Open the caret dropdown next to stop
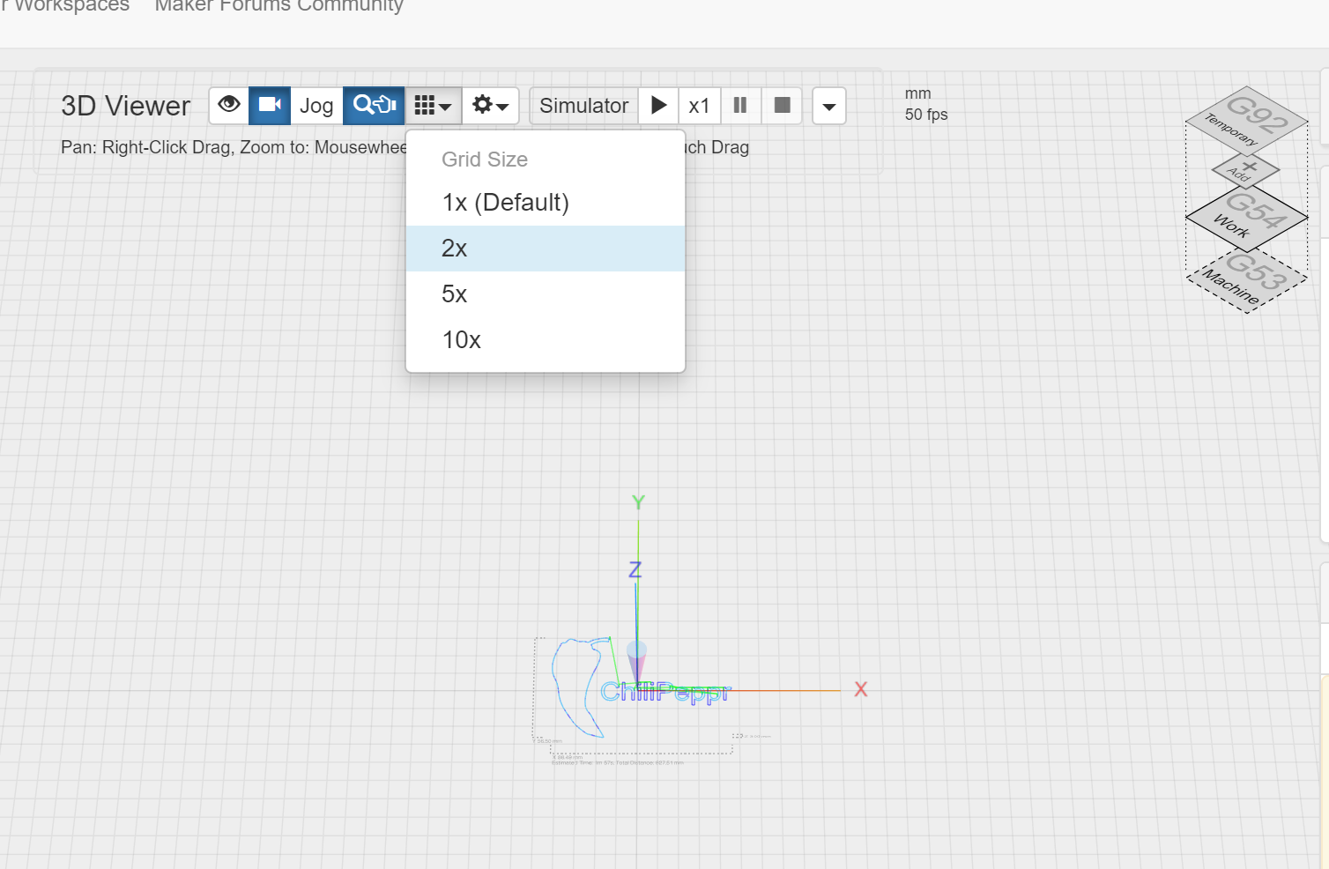Viewport: 1329px width, 869px height. click(x=829, y=107)
